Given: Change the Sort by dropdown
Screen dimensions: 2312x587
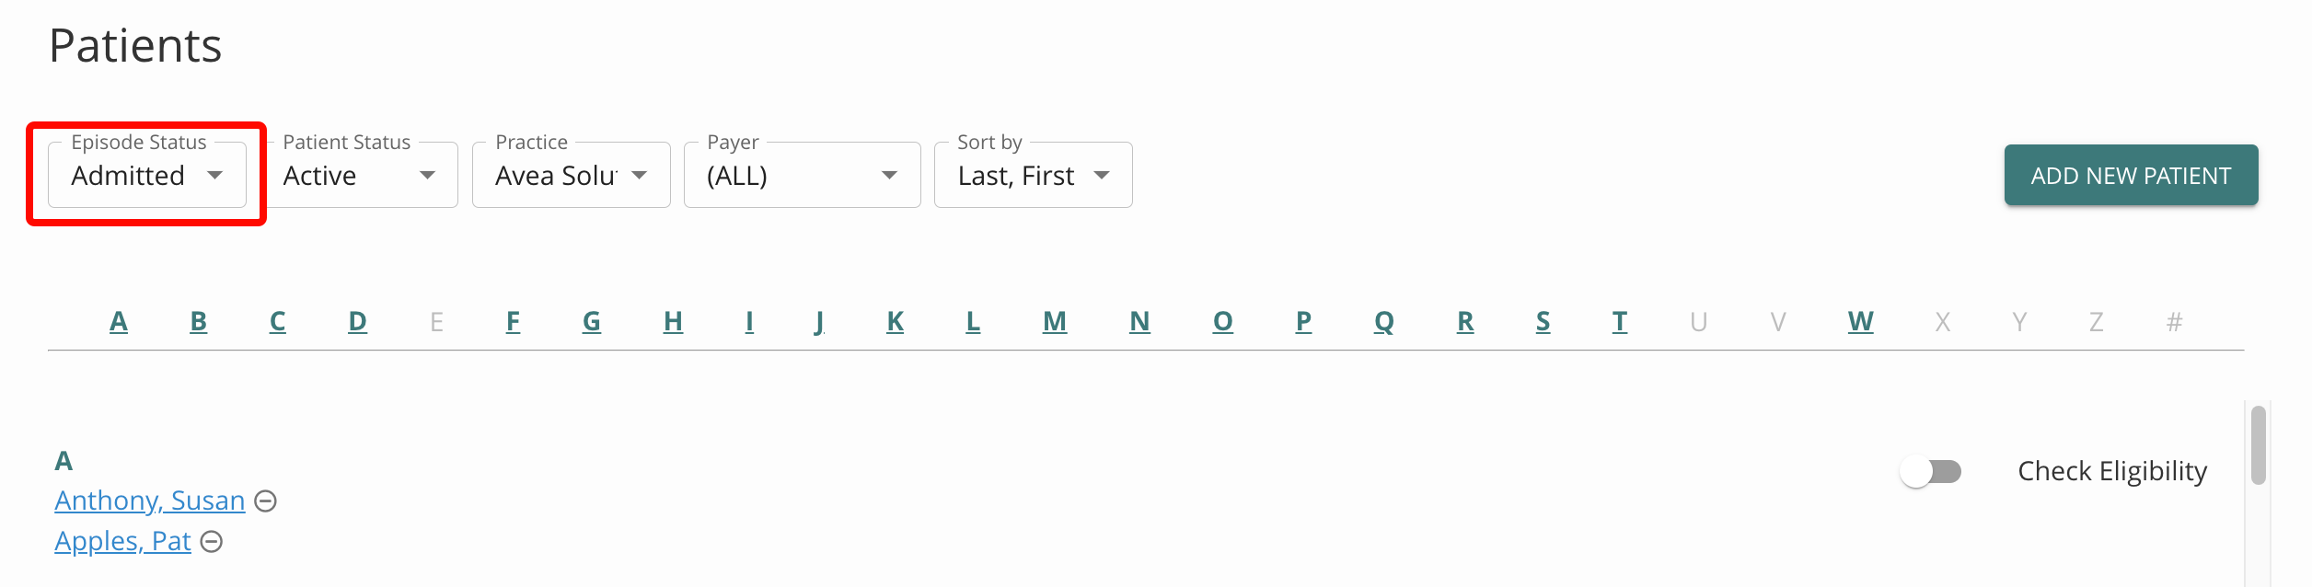Looking at the screenshot, I should tap(1034, 175).
